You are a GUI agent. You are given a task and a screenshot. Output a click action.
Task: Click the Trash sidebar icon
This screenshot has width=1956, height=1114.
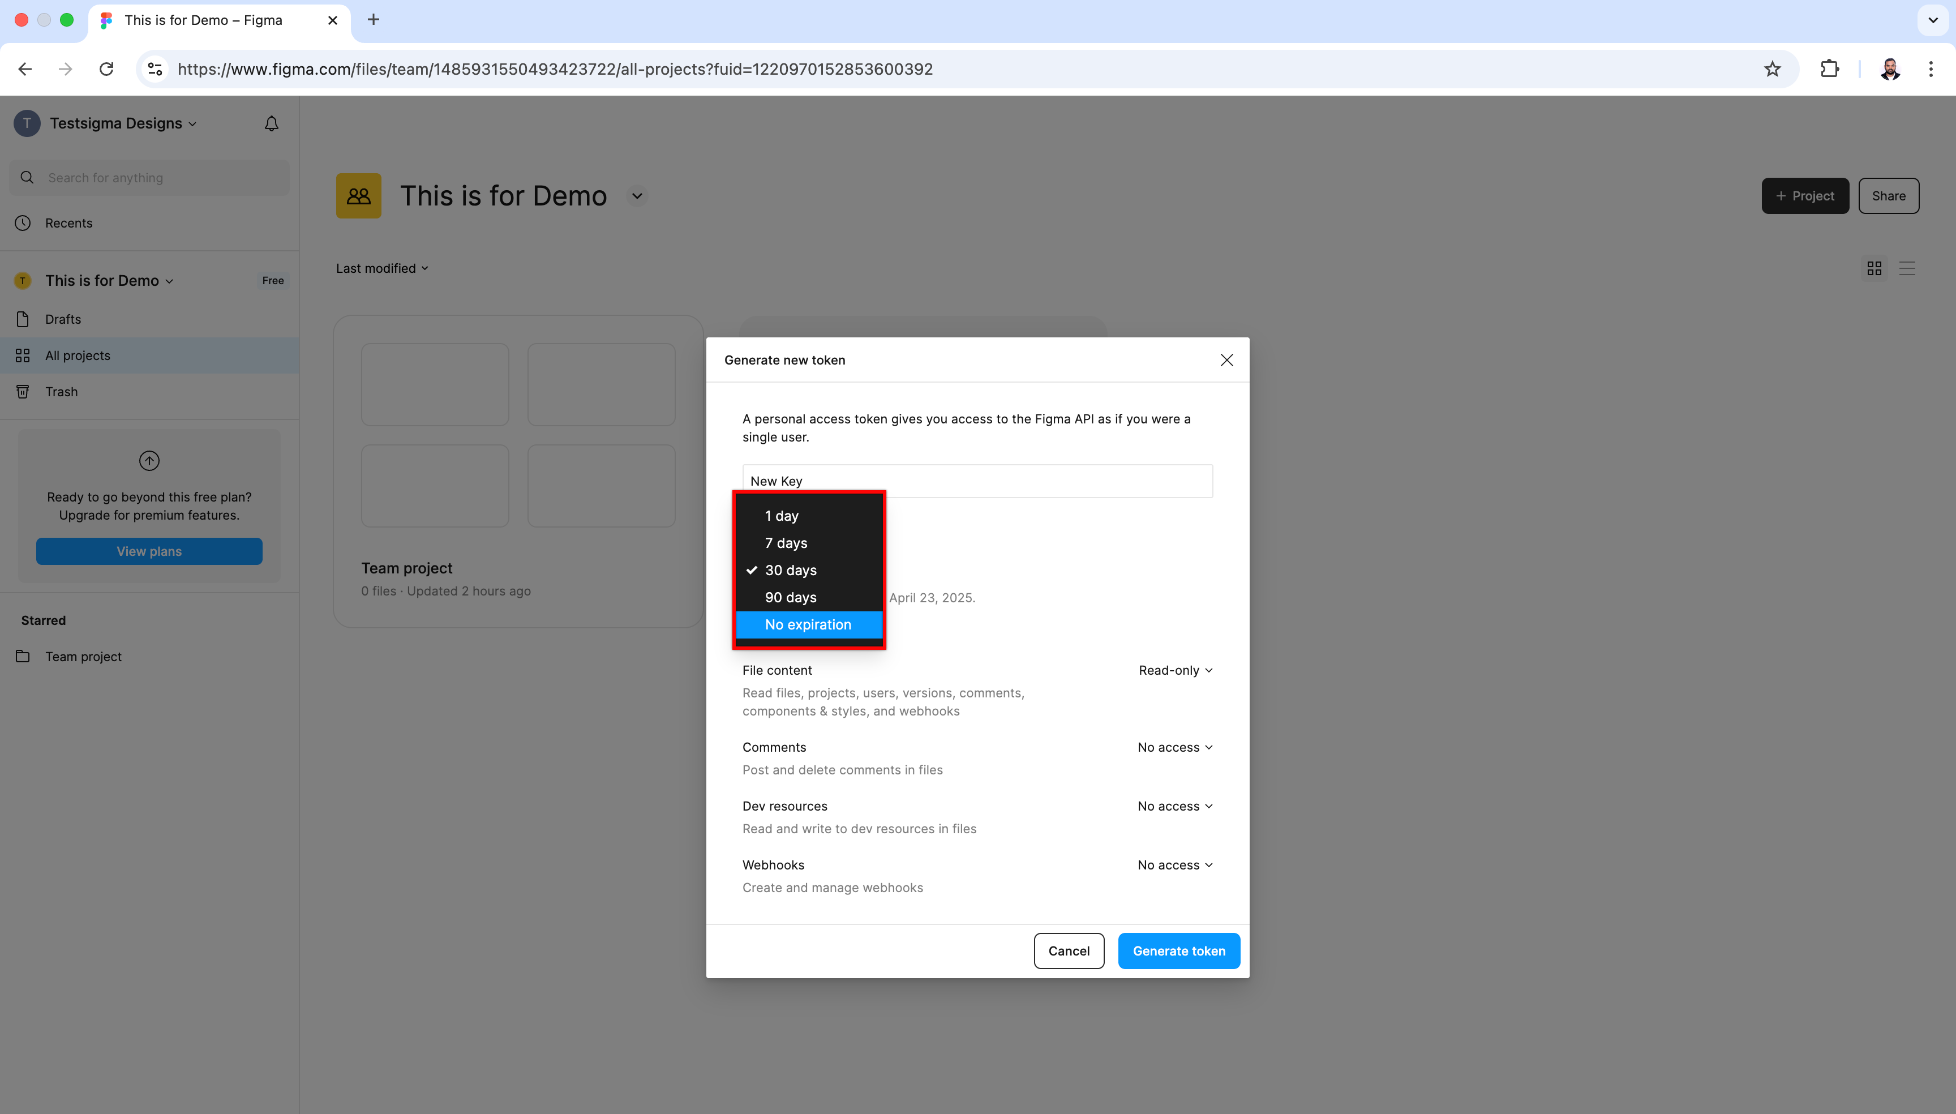(23, 392)
